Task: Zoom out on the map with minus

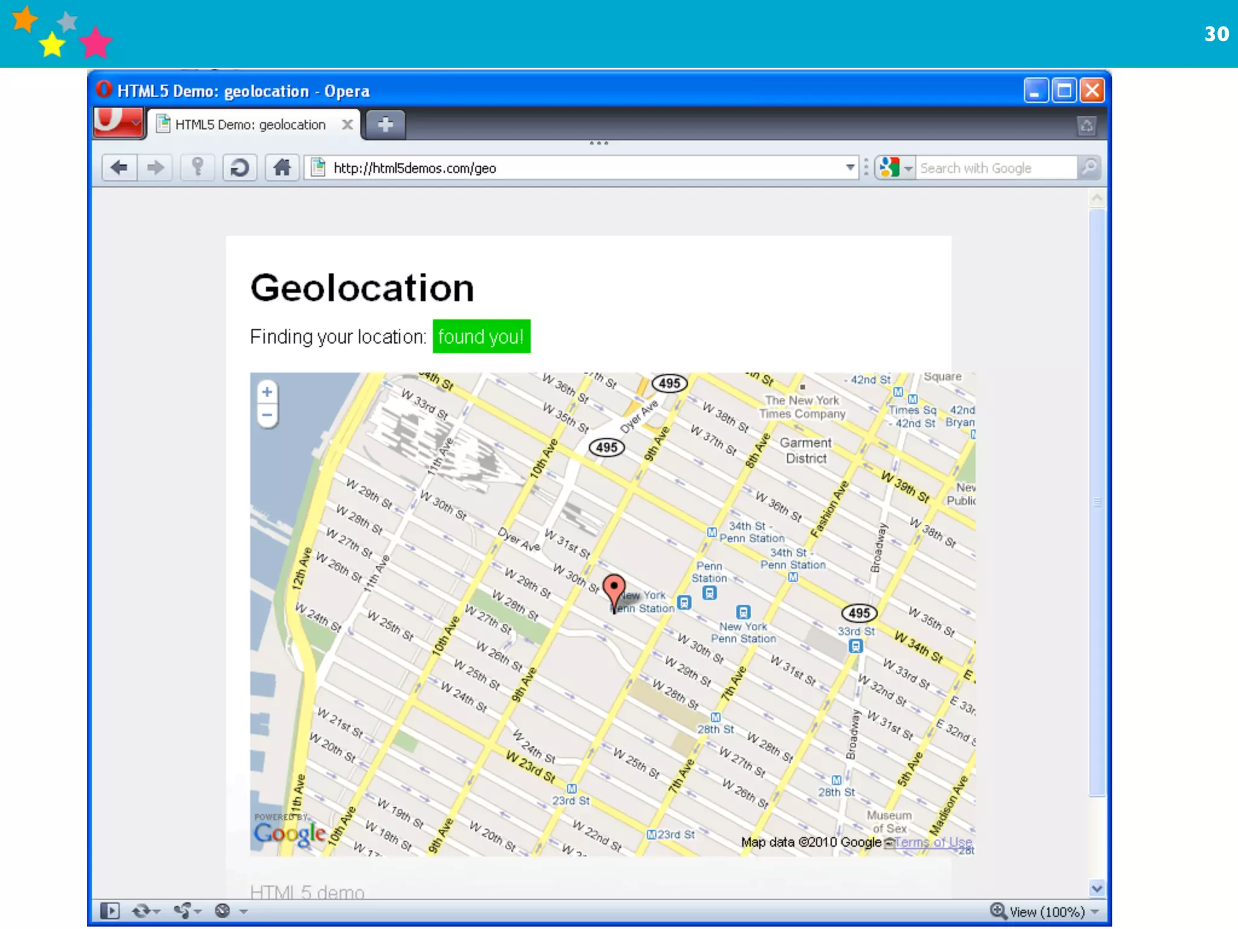Action: pyautogui.click(x=267, y=415)
